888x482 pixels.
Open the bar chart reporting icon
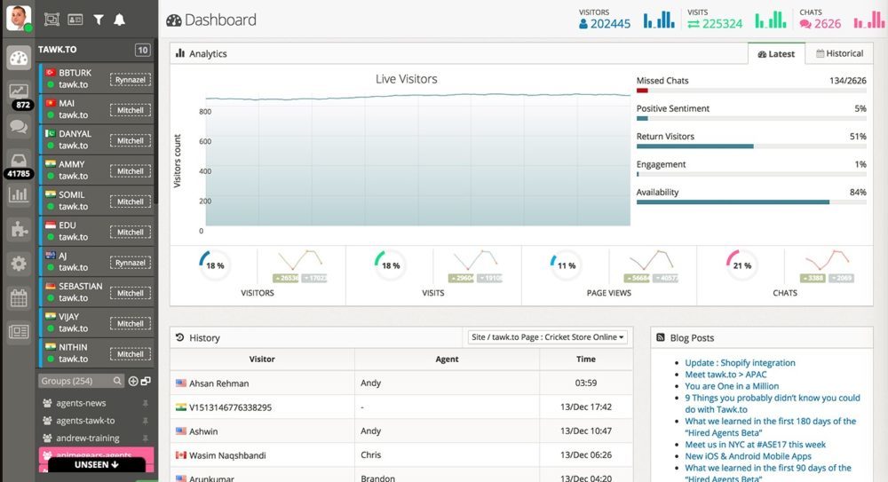click(19, 194)
